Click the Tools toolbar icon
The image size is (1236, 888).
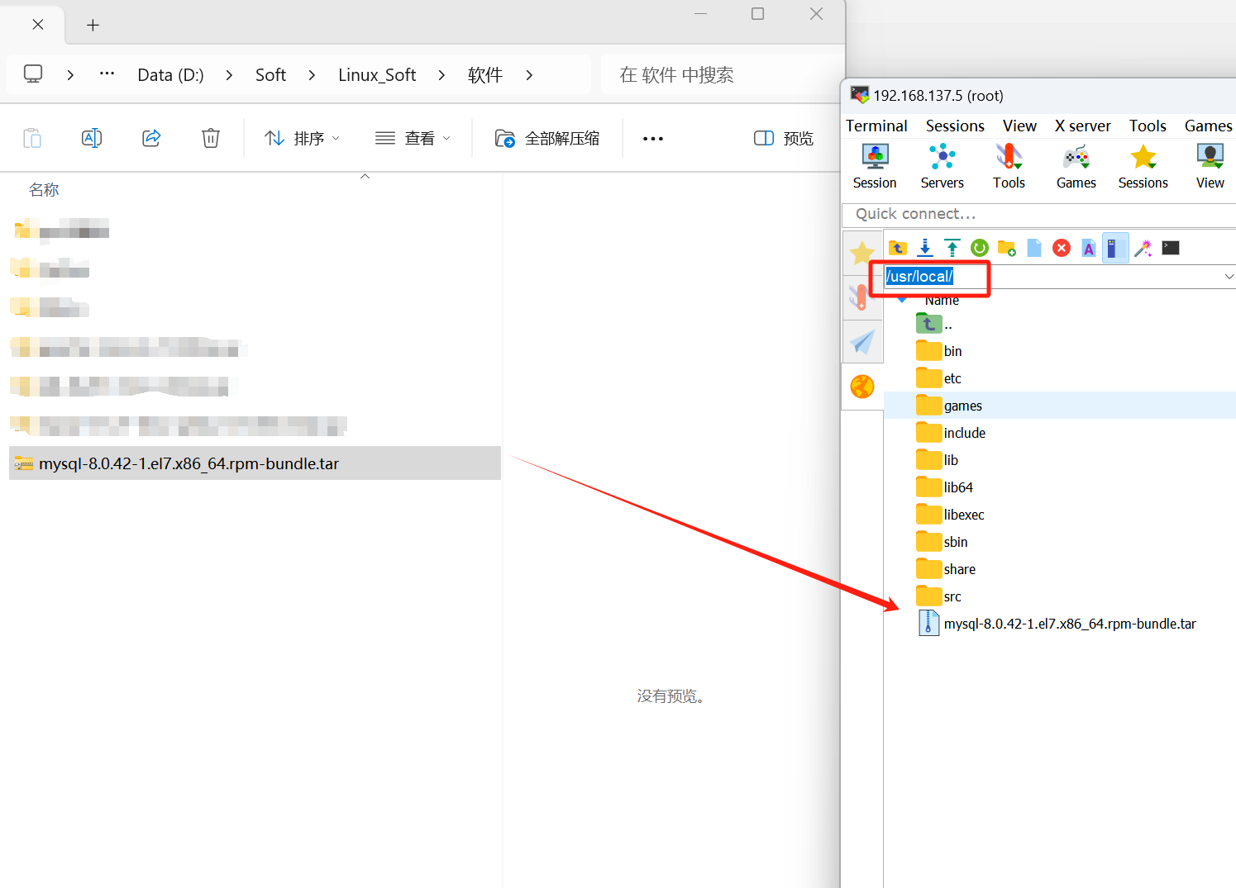[x=1009, y=166]
